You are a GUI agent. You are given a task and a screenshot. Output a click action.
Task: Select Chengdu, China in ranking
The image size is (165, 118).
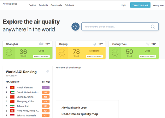click(x=25, y=97)
